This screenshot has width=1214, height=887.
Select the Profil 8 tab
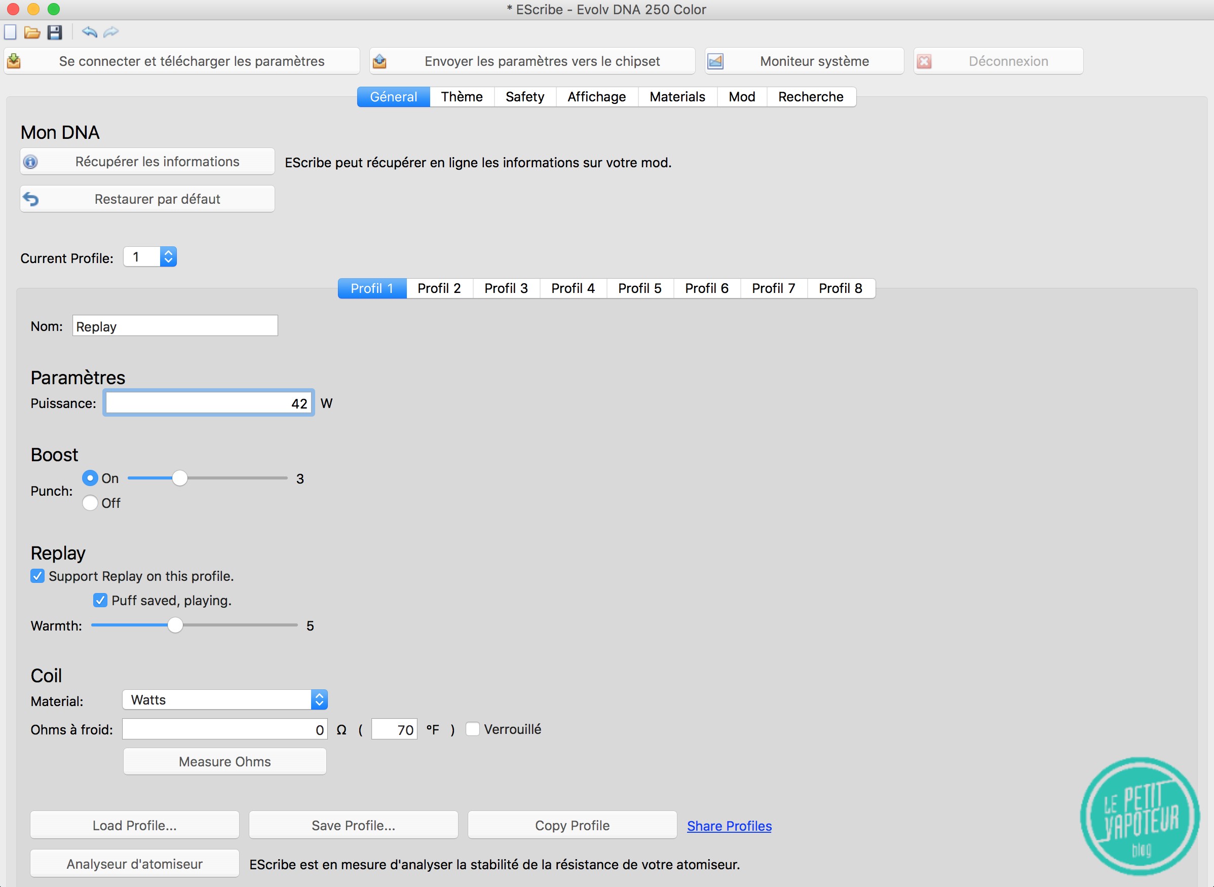841,288
